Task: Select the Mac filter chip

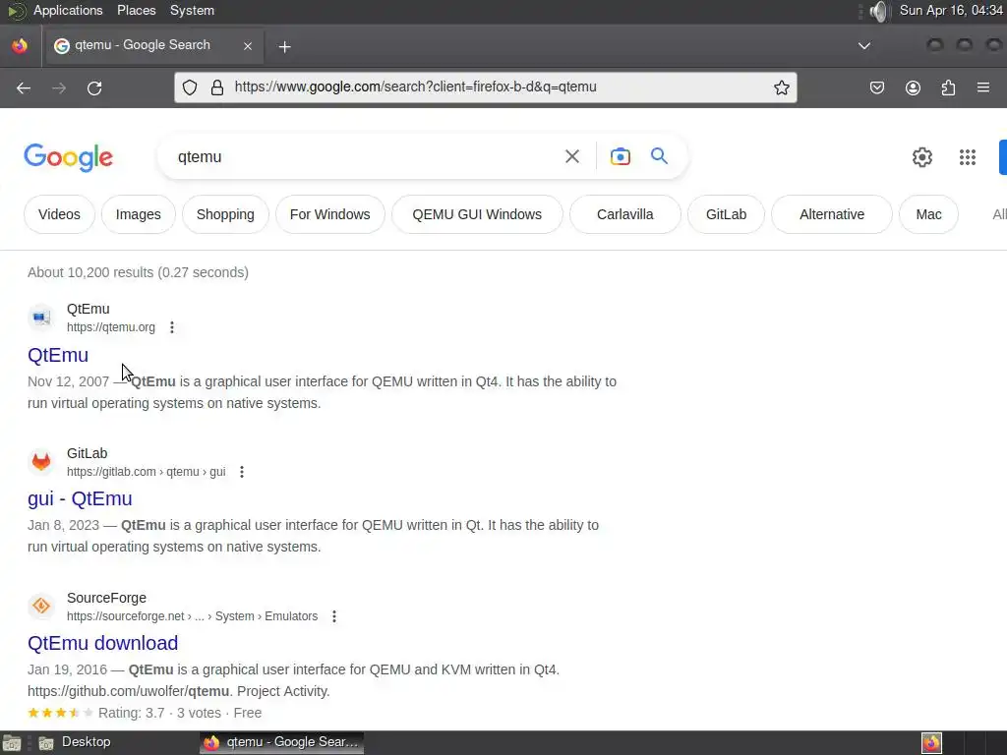Action: [928, 214]
